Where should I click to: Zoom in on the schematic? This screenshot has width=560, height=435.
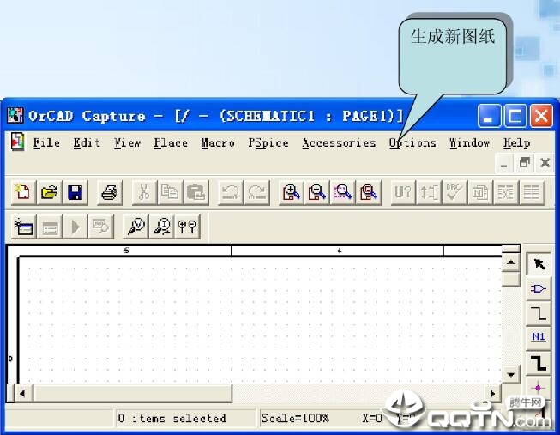tap(291, 193)
